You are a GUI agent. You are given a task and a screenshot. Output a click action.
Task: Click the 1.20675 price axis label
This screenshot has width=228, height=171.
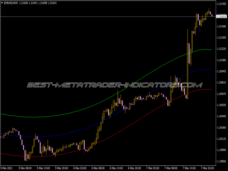(x=221, y=94)
